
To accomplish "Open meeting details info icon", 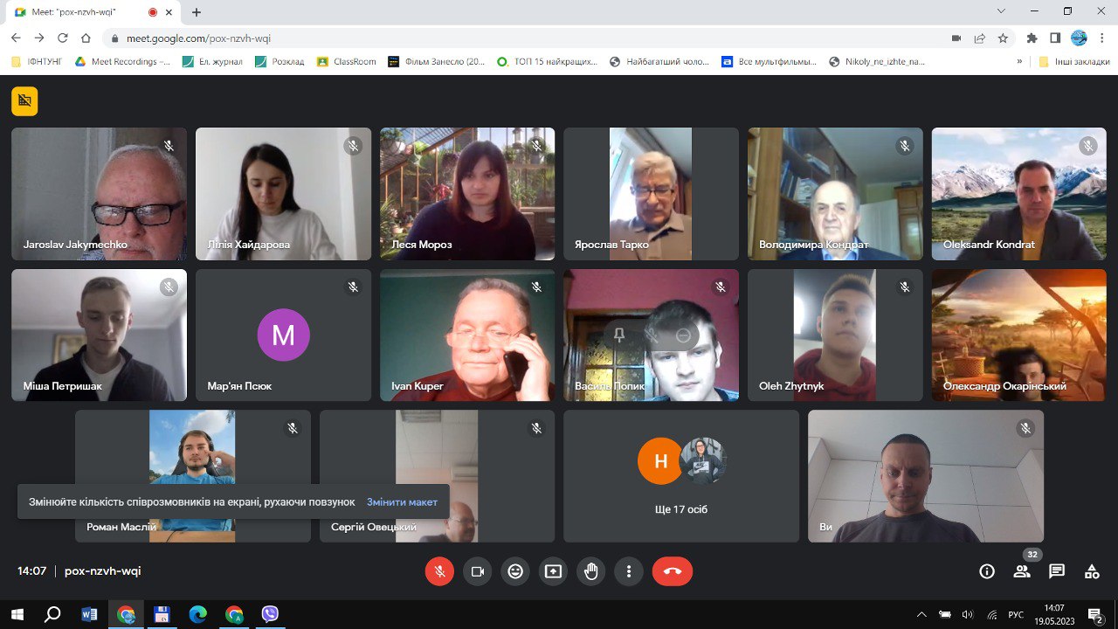I will point(987,571).
